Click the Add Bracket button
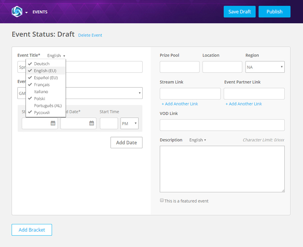 click(32, 230)
